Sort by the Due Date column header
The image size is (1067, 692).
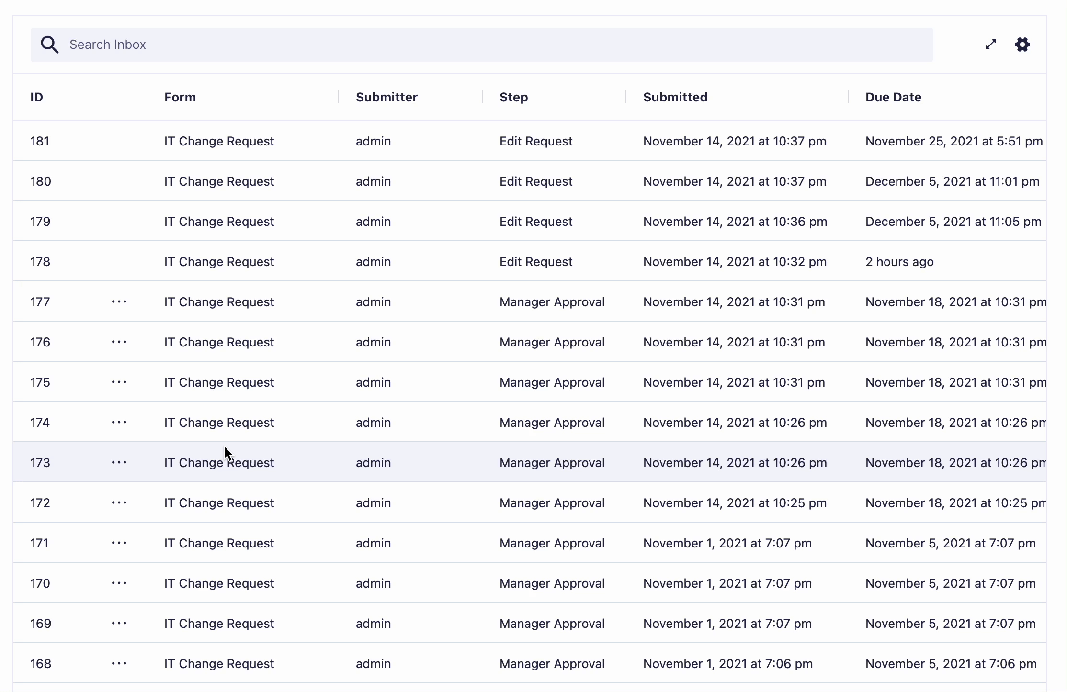pyautogui.click(x=893, y=97)
